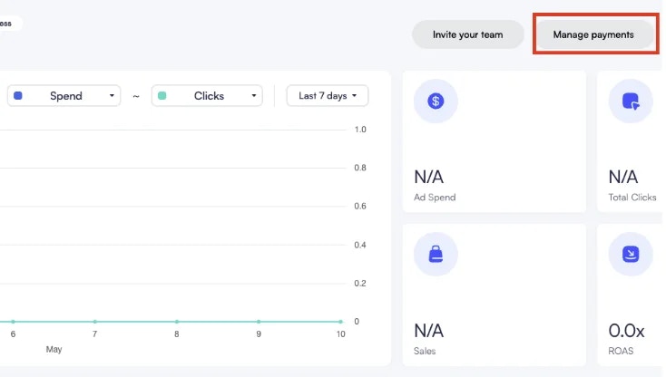Select the ROAS card label
This screenshot has height=377, width=666.
tap(621, 351)
